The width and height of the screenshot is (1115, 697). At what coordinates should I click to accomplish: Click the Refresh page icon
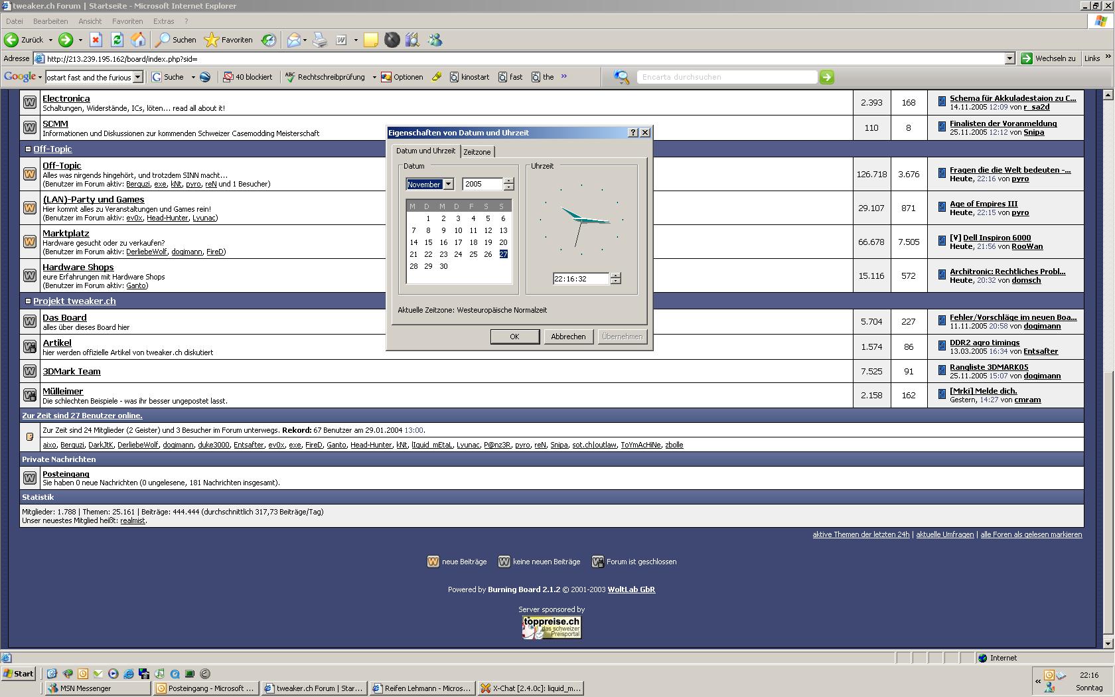tap(117, 40)
